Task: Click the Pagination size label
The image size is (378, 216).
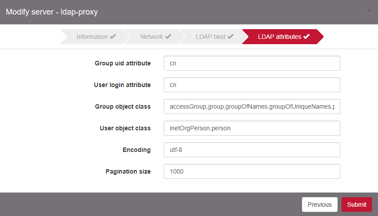Action: click(128, 171)
